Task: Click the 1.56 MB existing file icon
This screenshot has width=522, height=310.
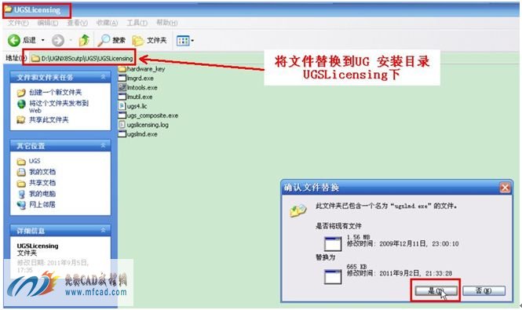Action: coord(333,244)
